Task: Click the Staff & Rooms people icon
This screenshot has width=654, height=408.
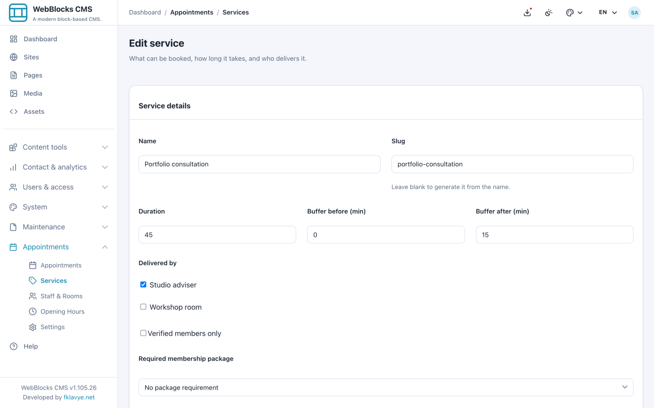Action: pyautogui.click(x=33, y=296)
